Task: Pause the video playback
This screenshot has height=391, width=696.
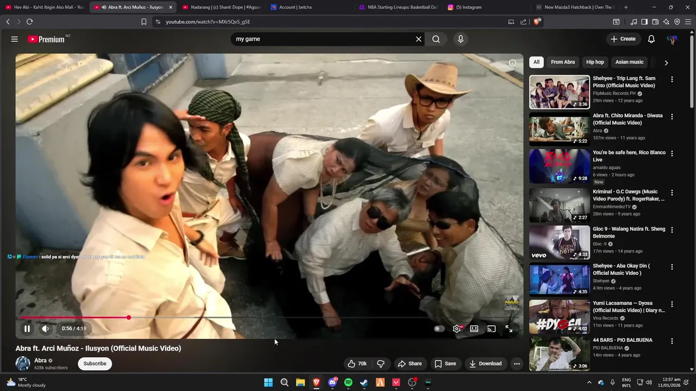Action: tap(27, 329)
